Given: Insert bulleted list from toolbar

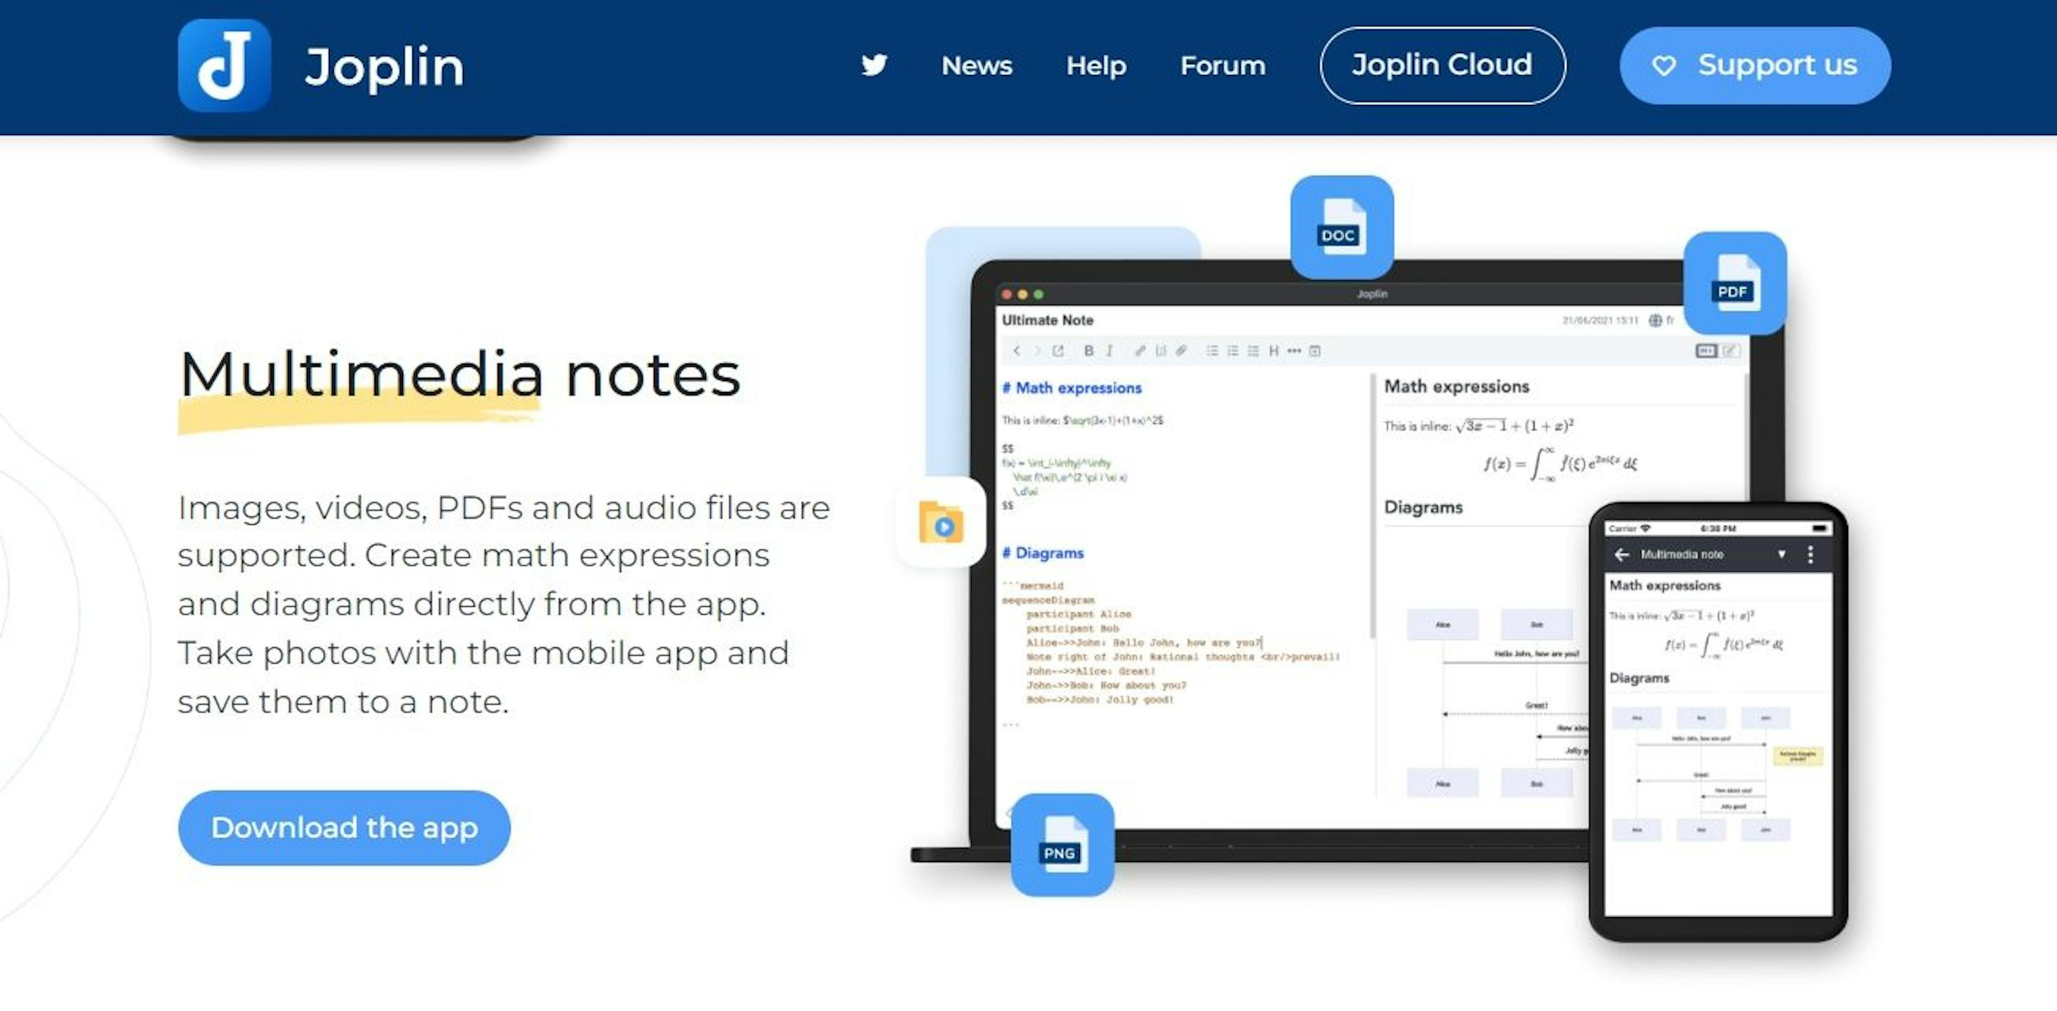Looking at the screenshot, I should click(1212, 350).
